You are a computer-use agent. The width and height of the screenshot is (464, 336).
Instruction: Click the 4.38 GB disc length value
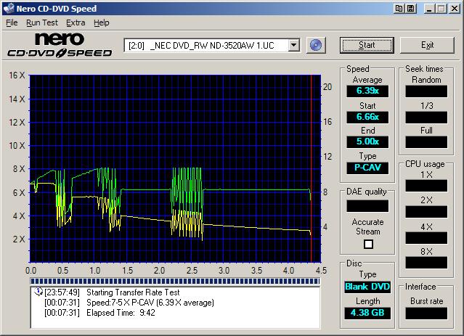[367, 313]
